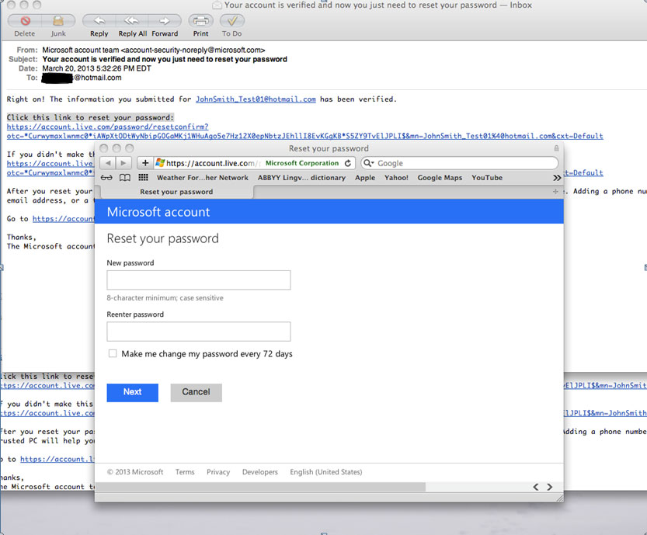Open a new tab with the small plus
Viewport: 647px width, 535px height.
click(555, 191)
